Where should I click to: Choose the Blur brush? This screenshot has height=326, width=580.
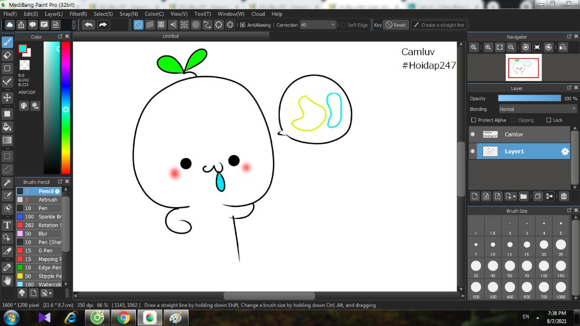[39, 234]
